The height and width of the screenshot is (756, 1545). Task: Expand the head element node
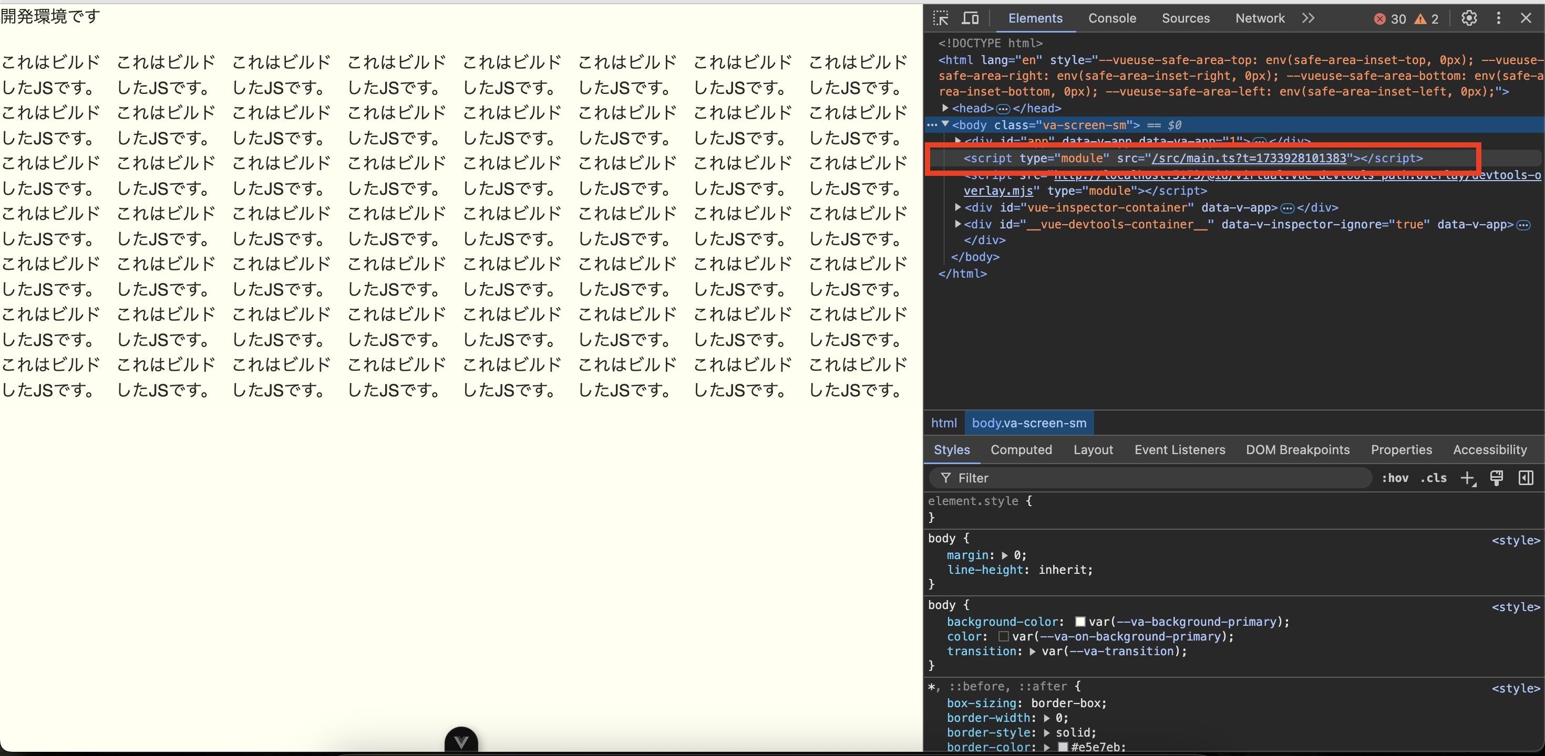[x=945, y=109]
